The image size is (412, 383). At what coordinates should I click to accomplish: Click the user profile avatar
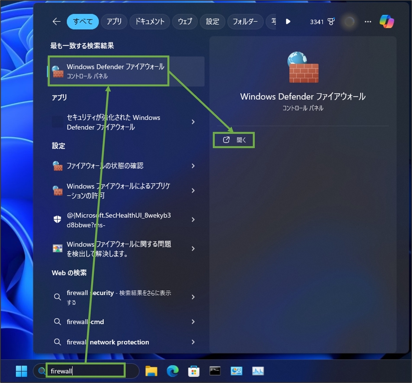coord(349,22)
